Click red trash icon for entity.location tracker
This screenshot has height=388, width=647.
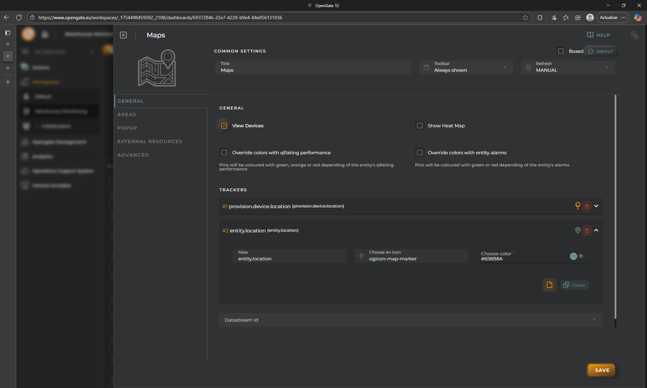click(x=587, y=230)
